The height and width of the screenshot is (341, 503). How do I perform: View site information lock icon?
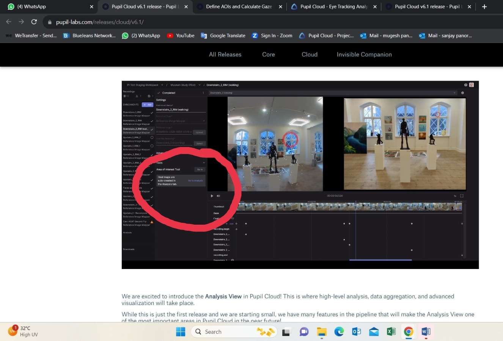pyautogui.click(x=49, y=22)
